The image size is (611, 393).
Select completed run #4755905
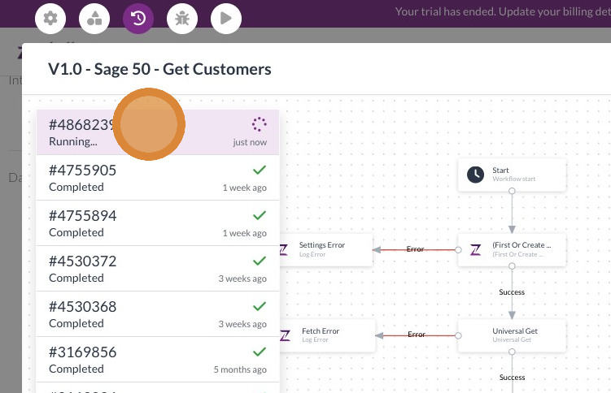coord(158,178)
